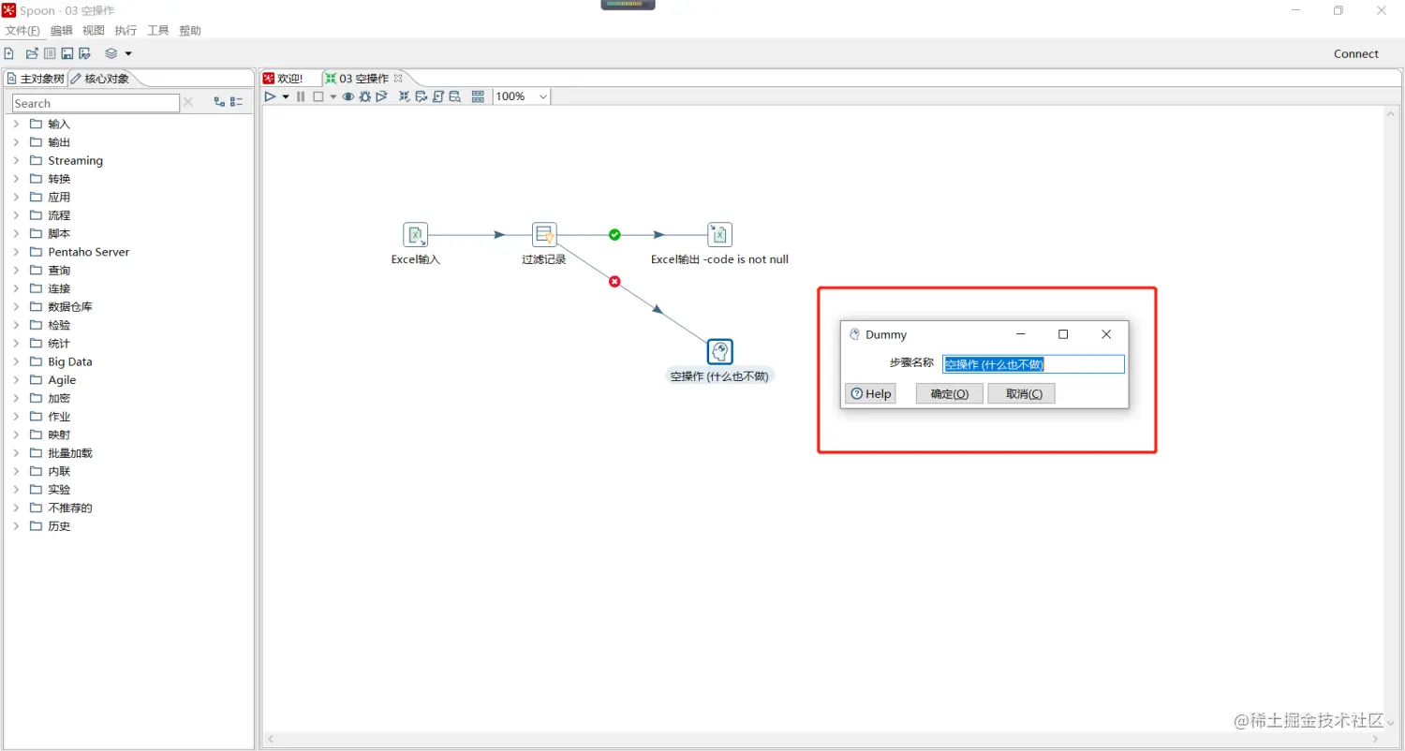Switch to the 主对象树 tab
The image size is (1405, 751).
(36, 79)
